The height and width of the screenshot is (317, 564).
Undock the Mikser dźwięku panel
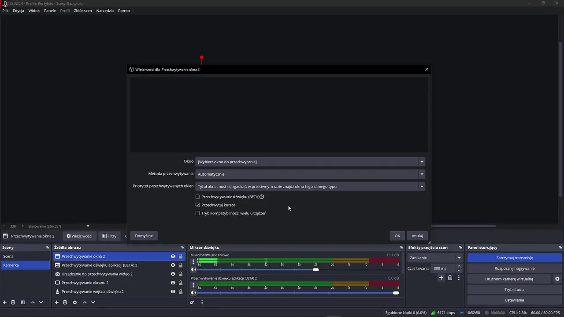pos(401,247)
